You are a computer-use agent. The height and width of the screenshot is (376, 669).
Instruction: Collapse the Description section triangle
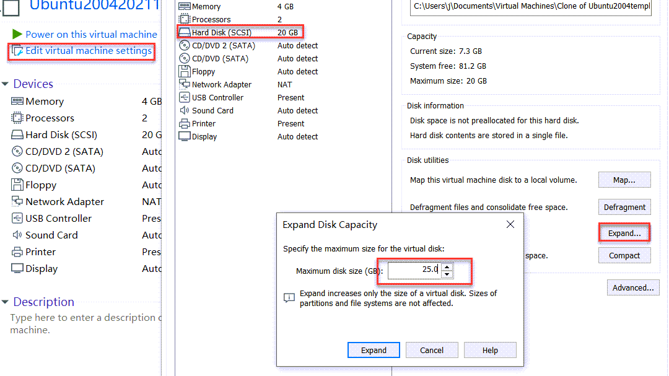click(5, 302)
